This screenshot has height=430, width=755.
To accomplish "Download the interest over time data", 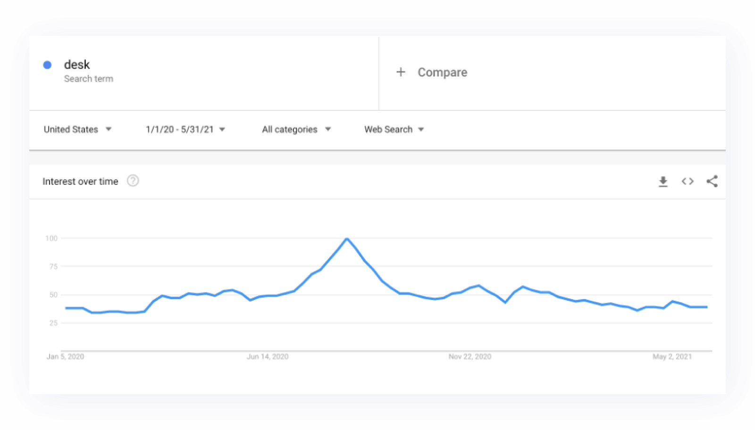I will 663,182.
